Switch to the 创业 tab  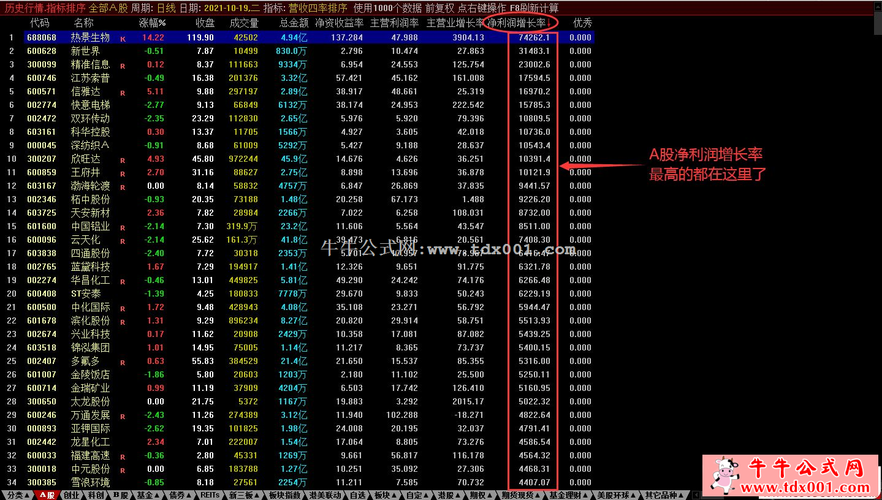tap(71, 495)
